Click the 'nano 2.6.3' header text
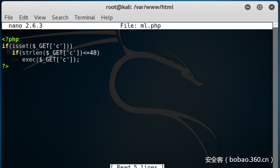The width and height of the screenshot is (280, 168). (26, 26)
